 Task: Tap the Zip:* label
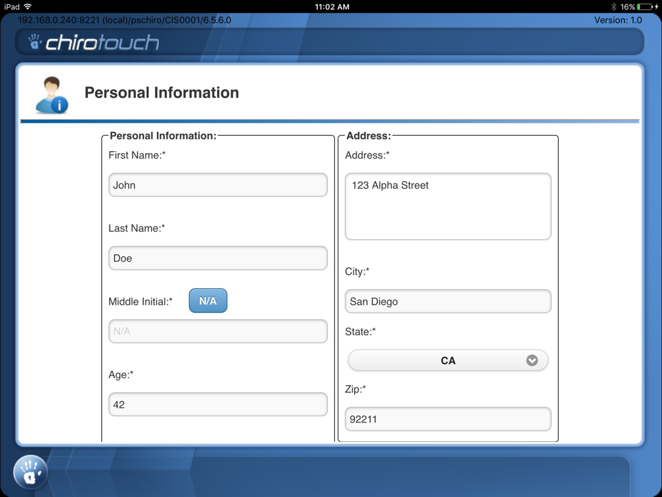[x=355, y=389]
